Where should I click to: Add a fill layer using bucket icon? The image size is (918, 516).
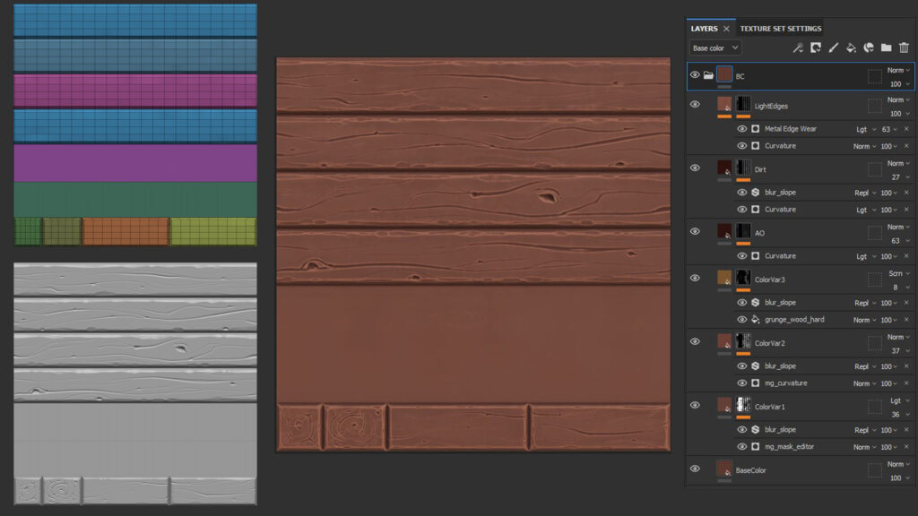coord(851,48)
